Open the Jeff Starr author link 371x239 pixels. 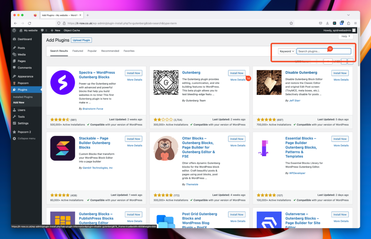[x=295, y=100]
